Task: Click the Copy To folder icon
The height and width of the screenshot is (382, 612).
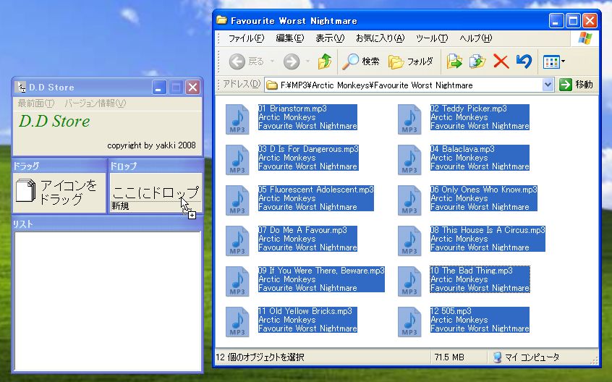Action: click(x=477, y=61)
